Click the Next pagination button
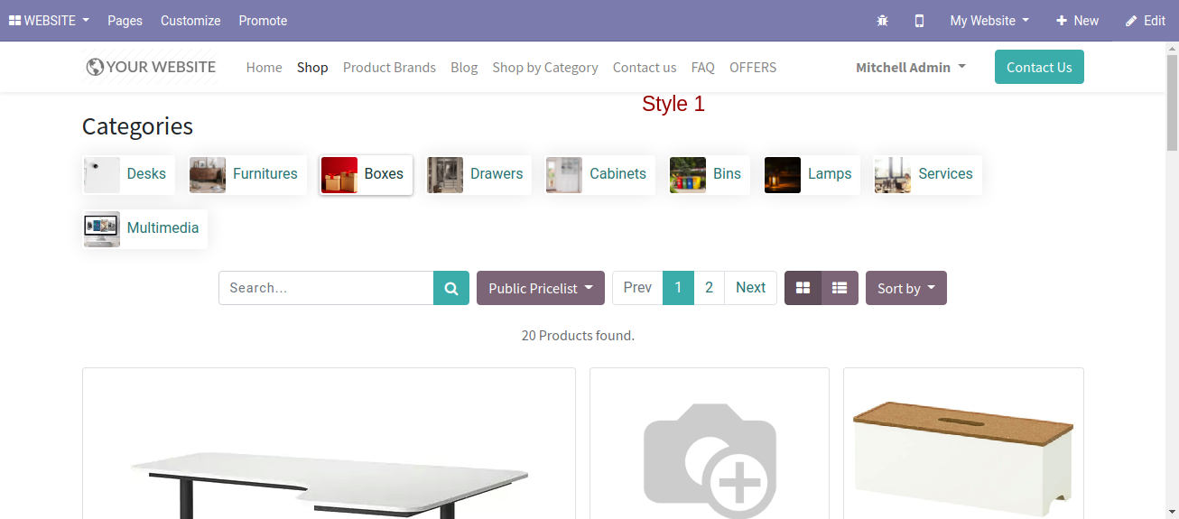The height and width of the screenshot is (519, 1179). [750, 288]
